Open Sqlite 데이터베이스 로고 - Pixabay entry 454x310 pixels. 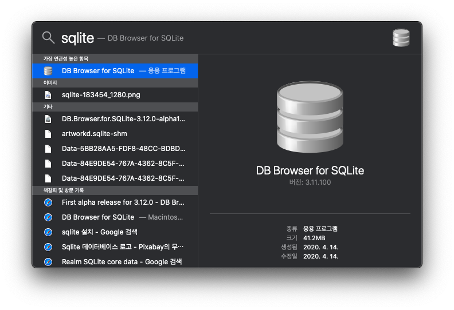pyautogui.click(x=115, y=247)
